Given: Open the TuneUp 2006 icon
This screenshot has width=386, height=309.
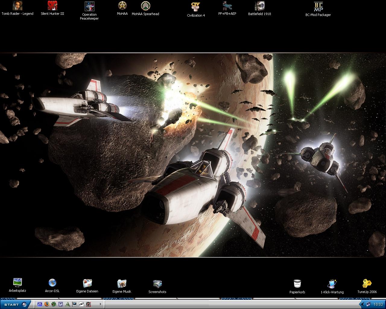Looking at the screenshot, I should (x=367, y=286).
